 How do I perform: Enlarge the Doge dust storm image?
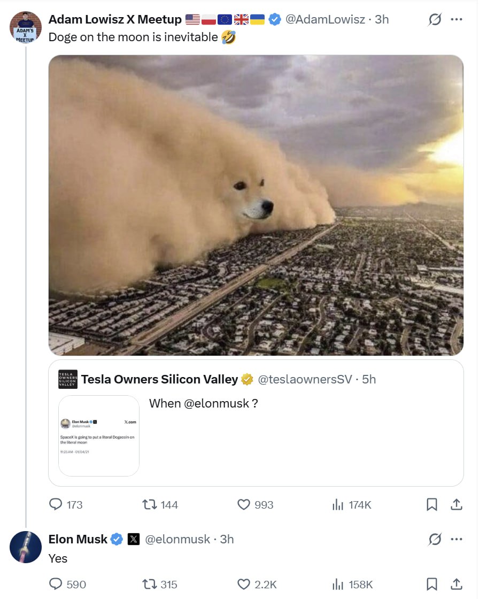point(256,205)
